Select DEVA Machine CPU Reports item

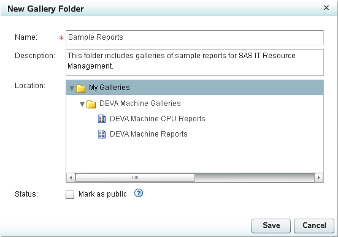point(158,119)
